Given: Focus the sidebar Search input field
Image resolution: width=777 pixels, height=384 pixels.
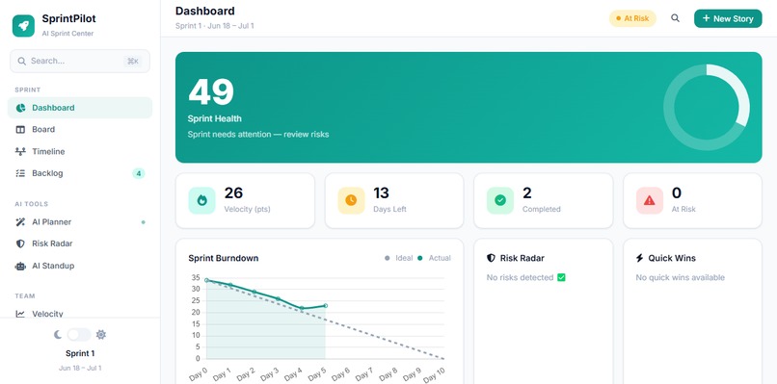Looking at the screenshot, I should coord(80,62).
